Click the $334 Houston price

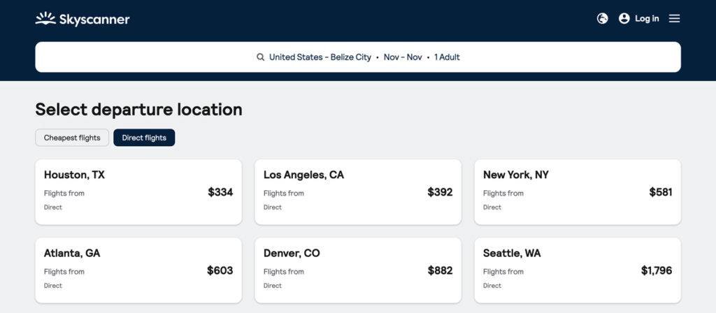coord(220,192)
